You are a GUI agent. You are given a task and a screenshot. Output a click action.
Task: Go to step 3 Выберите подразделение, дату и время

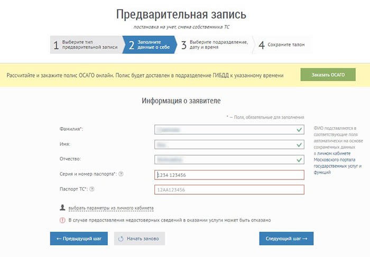coord(215,45)
